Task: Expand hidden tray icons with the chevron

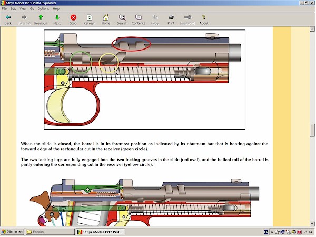Action: point(272,232)
